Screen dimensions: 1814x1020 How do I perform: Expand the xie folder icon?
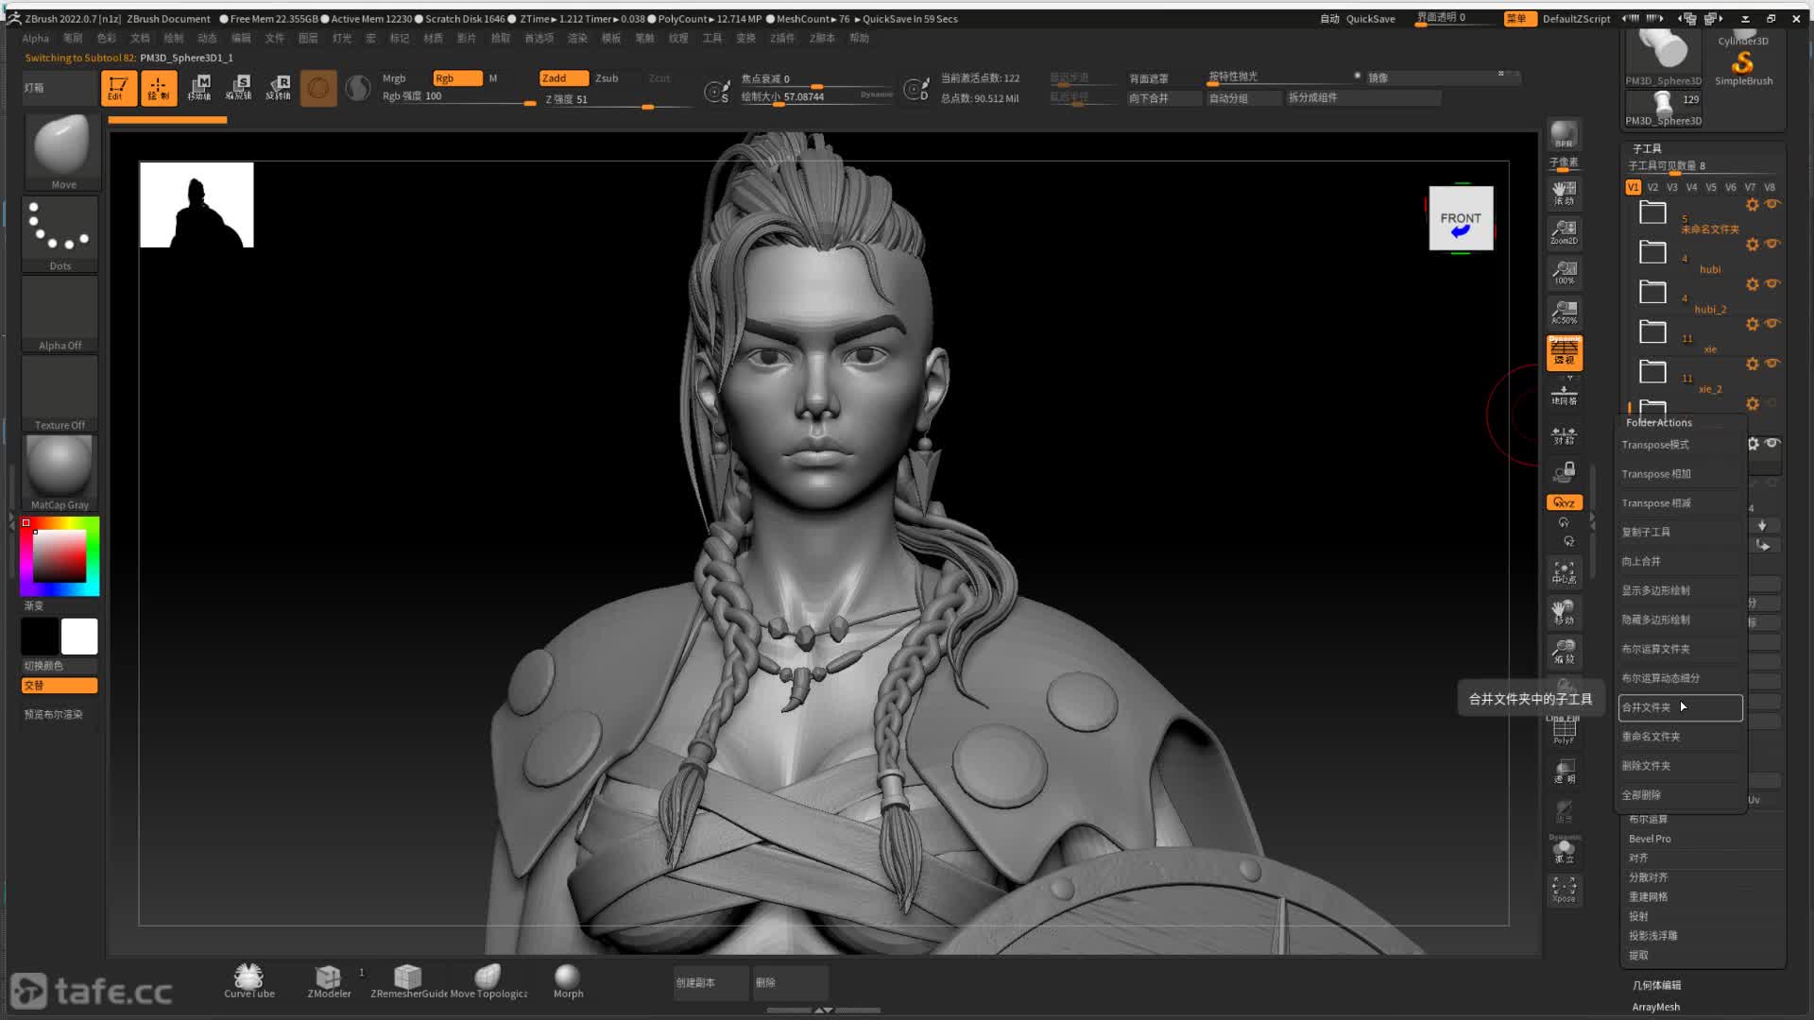click(1652, 331)
